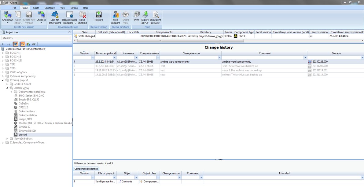Expand the Dokumentace přejímka folder node

pos(12,92)
